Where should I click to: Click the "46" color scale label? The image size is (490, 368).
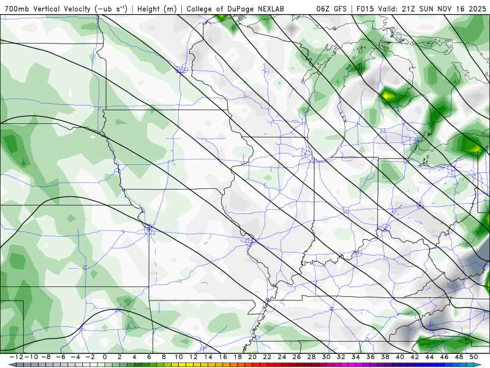pos(444,357)
